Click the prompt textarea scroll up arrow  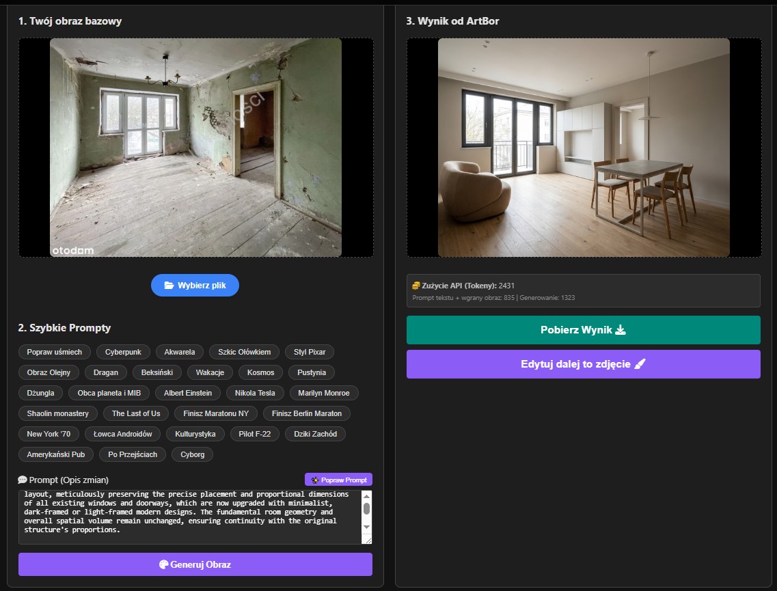tap(366, 495)
